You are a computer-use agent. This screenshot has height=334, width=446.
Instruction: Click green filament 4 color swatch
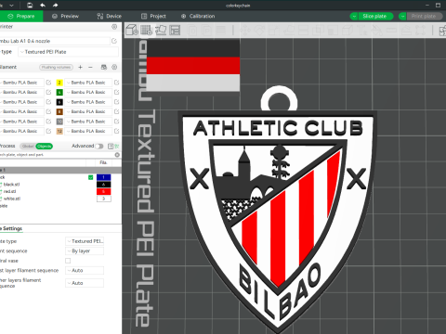(59, 92)
